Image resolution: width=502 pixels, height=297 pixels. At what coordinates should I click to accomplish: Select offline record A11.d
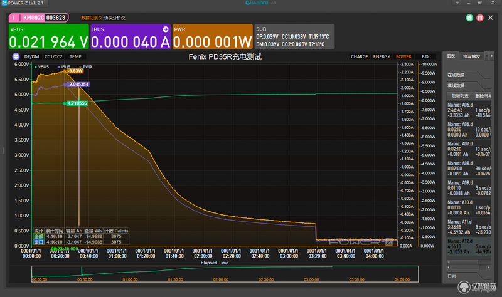(x=469, y=227)
